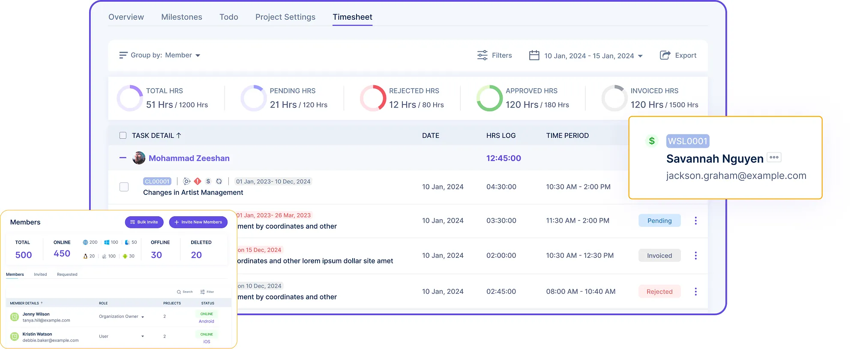Click the macOS Finder icon showing 50 online
Viewport: 857px width, 349px height.
[127, 242]
